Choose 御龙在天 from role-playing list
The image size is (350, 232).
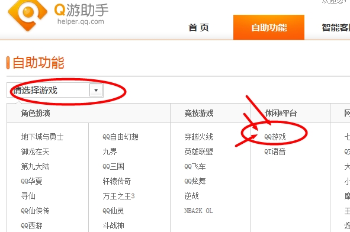pos(35,152)
